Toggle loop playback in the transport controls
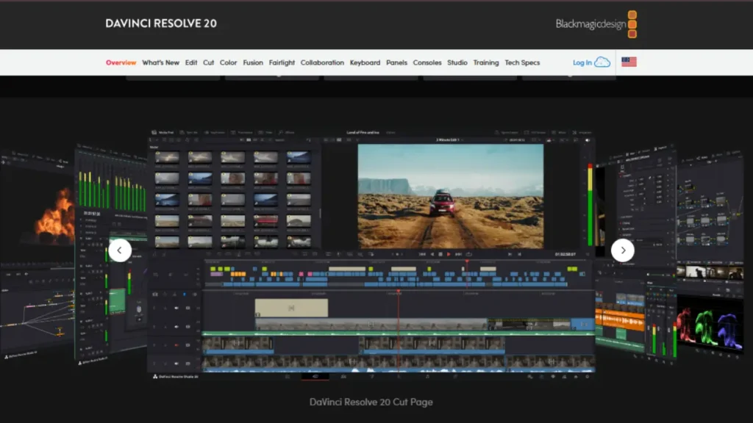753x423 pixels. (469, 254)
